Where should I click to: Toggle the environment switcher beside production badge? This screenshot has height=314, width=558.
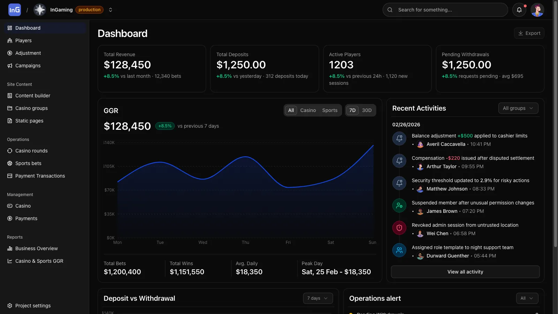click(x=111, y=10)
